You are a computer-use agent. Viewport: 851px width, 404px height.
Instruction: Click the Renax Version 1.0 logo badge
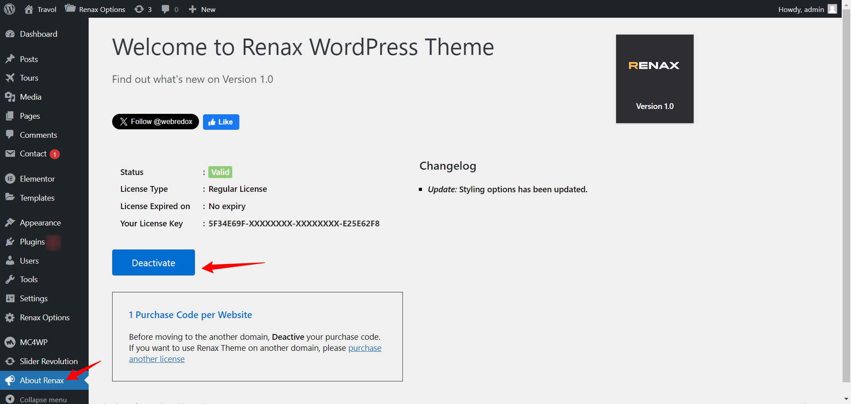[655, 79]
